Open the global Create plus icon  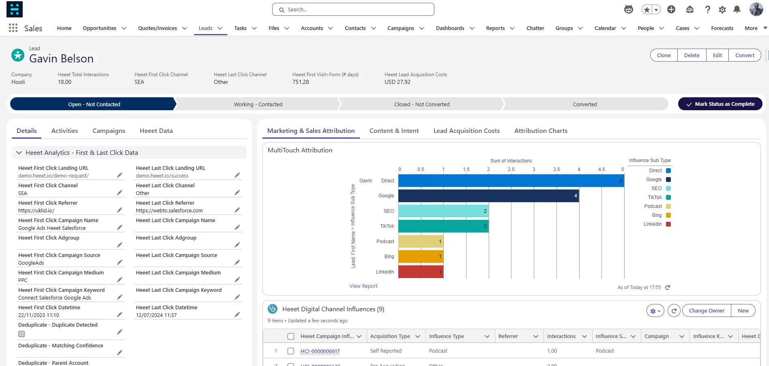(671, 9)
